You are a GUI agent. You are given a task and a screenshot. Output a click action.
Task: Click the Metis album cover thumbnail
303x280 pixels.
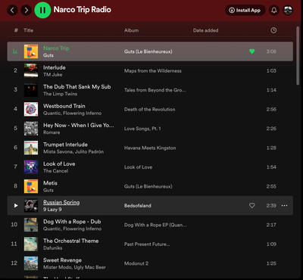(x=31, y=186)
